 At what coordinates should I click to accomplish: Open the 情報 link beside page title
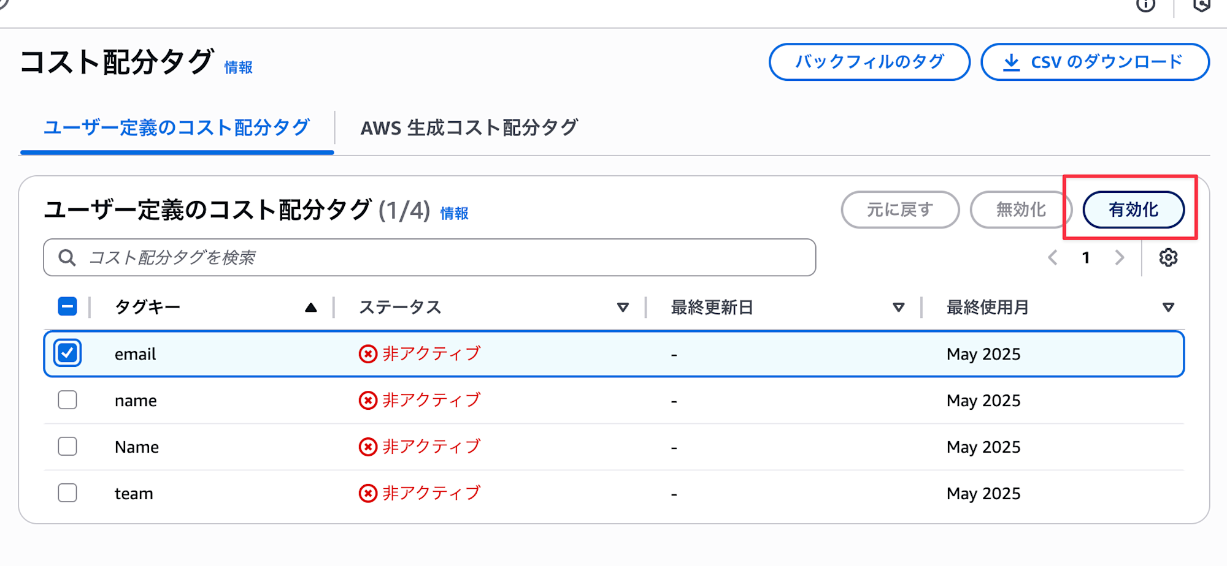[x=238, y=67]
